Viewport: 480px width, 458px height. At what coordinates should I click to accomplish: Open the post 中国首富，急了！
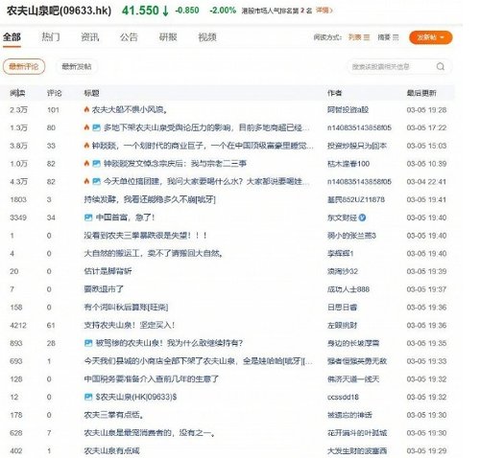[x=125, y=218]
